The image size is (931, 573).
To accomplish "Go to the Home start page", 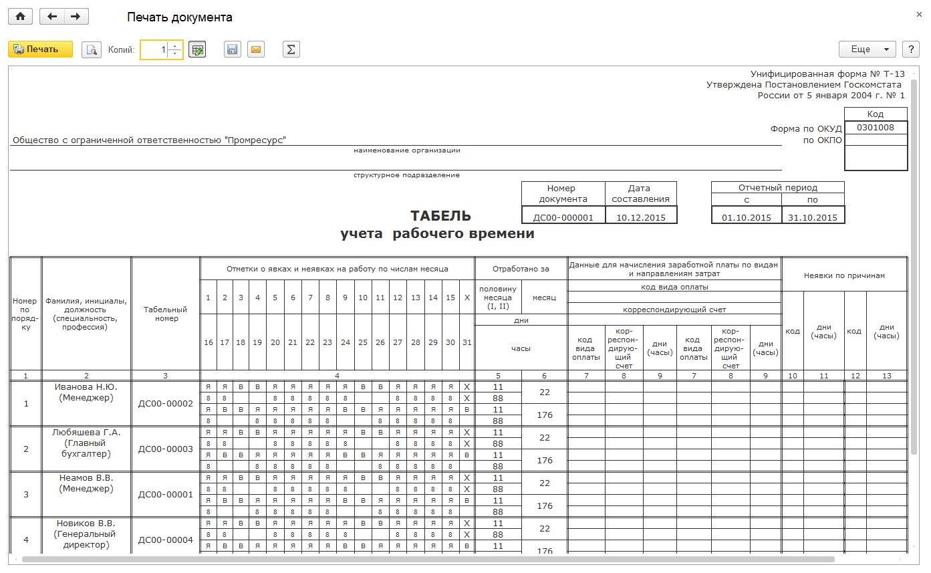I will (20, 17).
